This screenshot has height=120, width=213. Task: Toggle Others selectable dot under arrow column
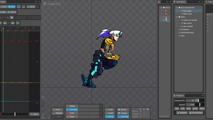click(x=140, y=117)
